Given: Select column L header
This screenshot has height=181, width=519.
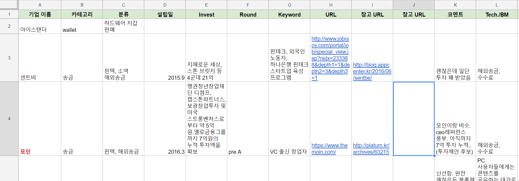Looking at the screenshot, I should 497,5.
